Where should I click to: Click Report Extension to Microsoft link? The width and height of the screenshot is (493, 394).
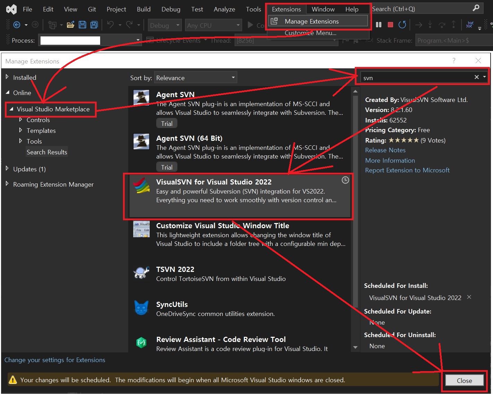tap(407, 170)
